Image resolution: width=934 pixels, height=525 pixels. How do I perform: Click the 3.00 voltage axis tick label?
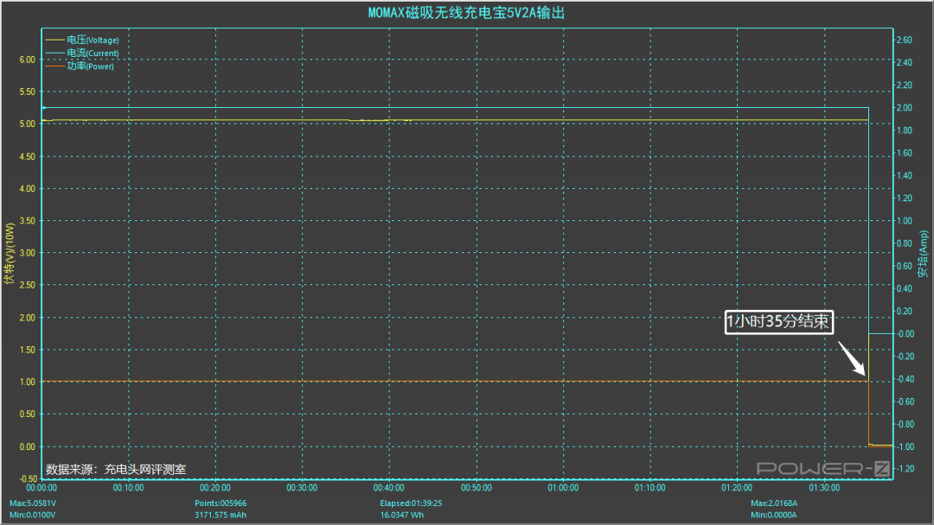tap(28, 253)
